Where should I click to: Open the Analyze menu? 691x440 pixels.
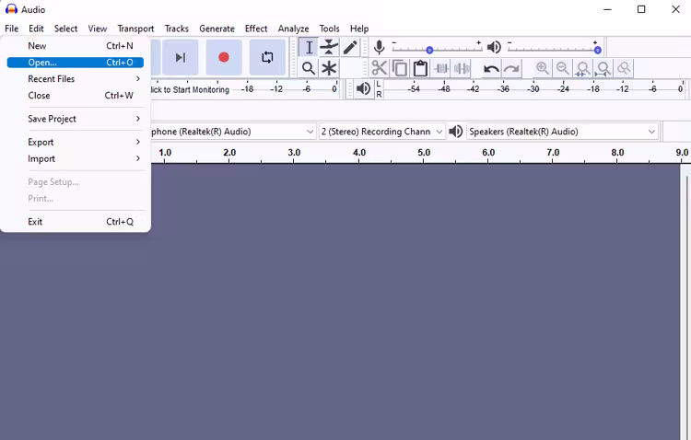click(x=294, y=29)
